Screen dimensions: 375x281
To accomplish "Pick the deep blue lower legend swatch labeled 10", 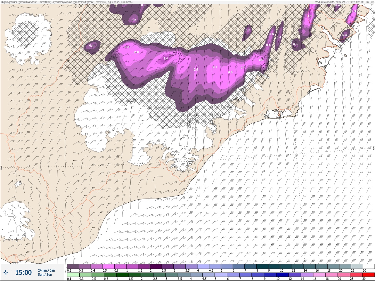I will pos(282,275).
